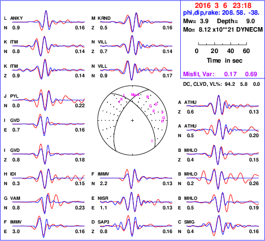Click the 0.22 value on PYL trace
Viewport: 265px width, 241px height.
pos(80,106)
